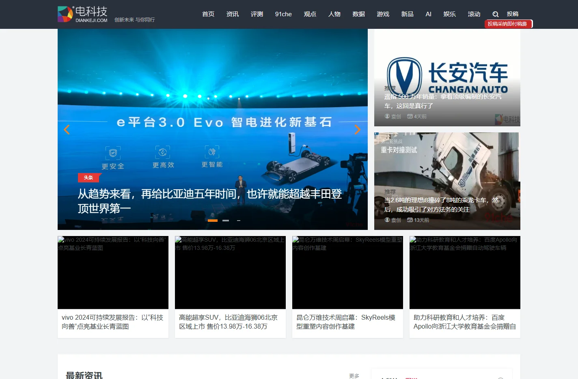Open the search magnifier icon
This screenshot has width=578, height=379.
[495, 14]
